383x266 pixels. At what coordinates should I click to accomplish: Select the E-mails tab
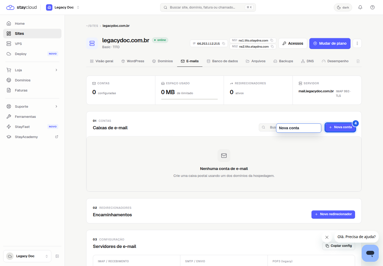tap(190, 61)
